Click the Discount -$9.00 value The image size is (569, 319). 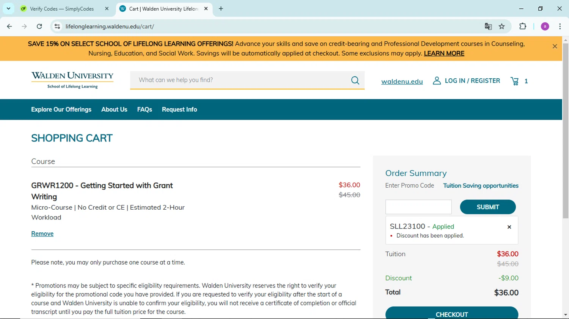tap(508, 278)
